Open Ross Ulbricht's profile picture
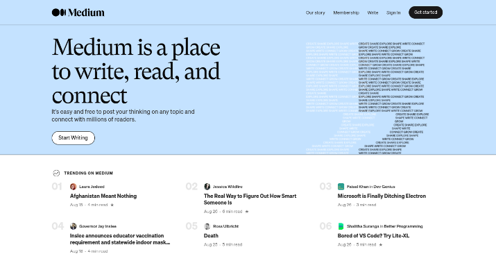The width and height of the screenshot is (496, 254). tap(207, 226)
